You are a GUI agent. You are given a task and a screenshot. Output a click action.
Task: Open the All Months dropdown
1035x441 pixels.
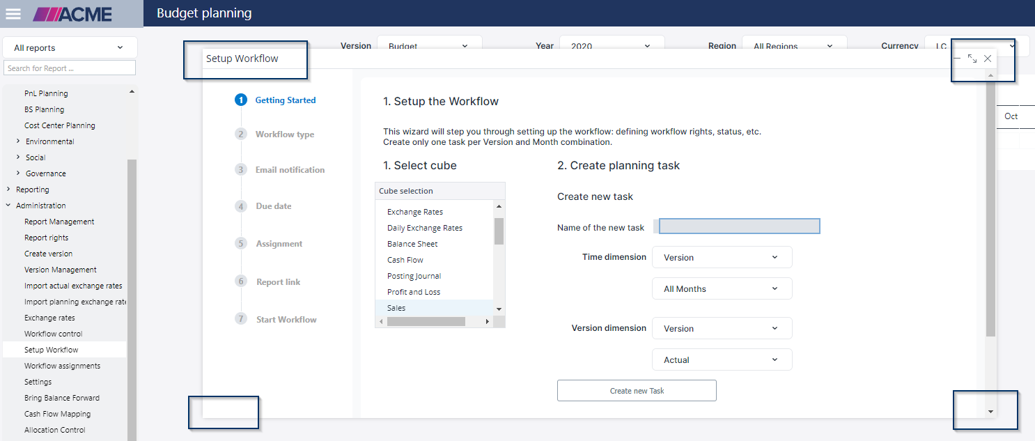click(722, 288)
